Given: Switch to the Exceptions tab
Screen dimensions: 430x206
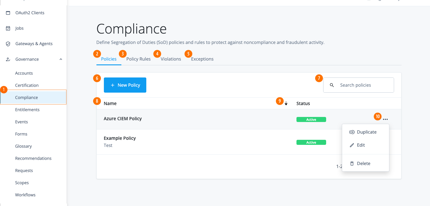Looking at the screenshot, I should 202,59.
